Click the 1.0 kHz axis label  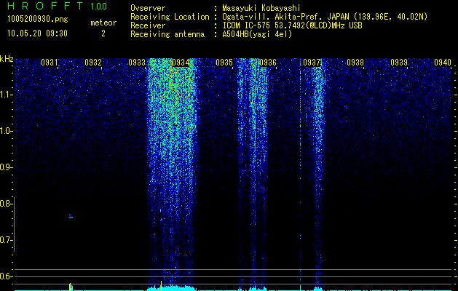click(5, 131)
